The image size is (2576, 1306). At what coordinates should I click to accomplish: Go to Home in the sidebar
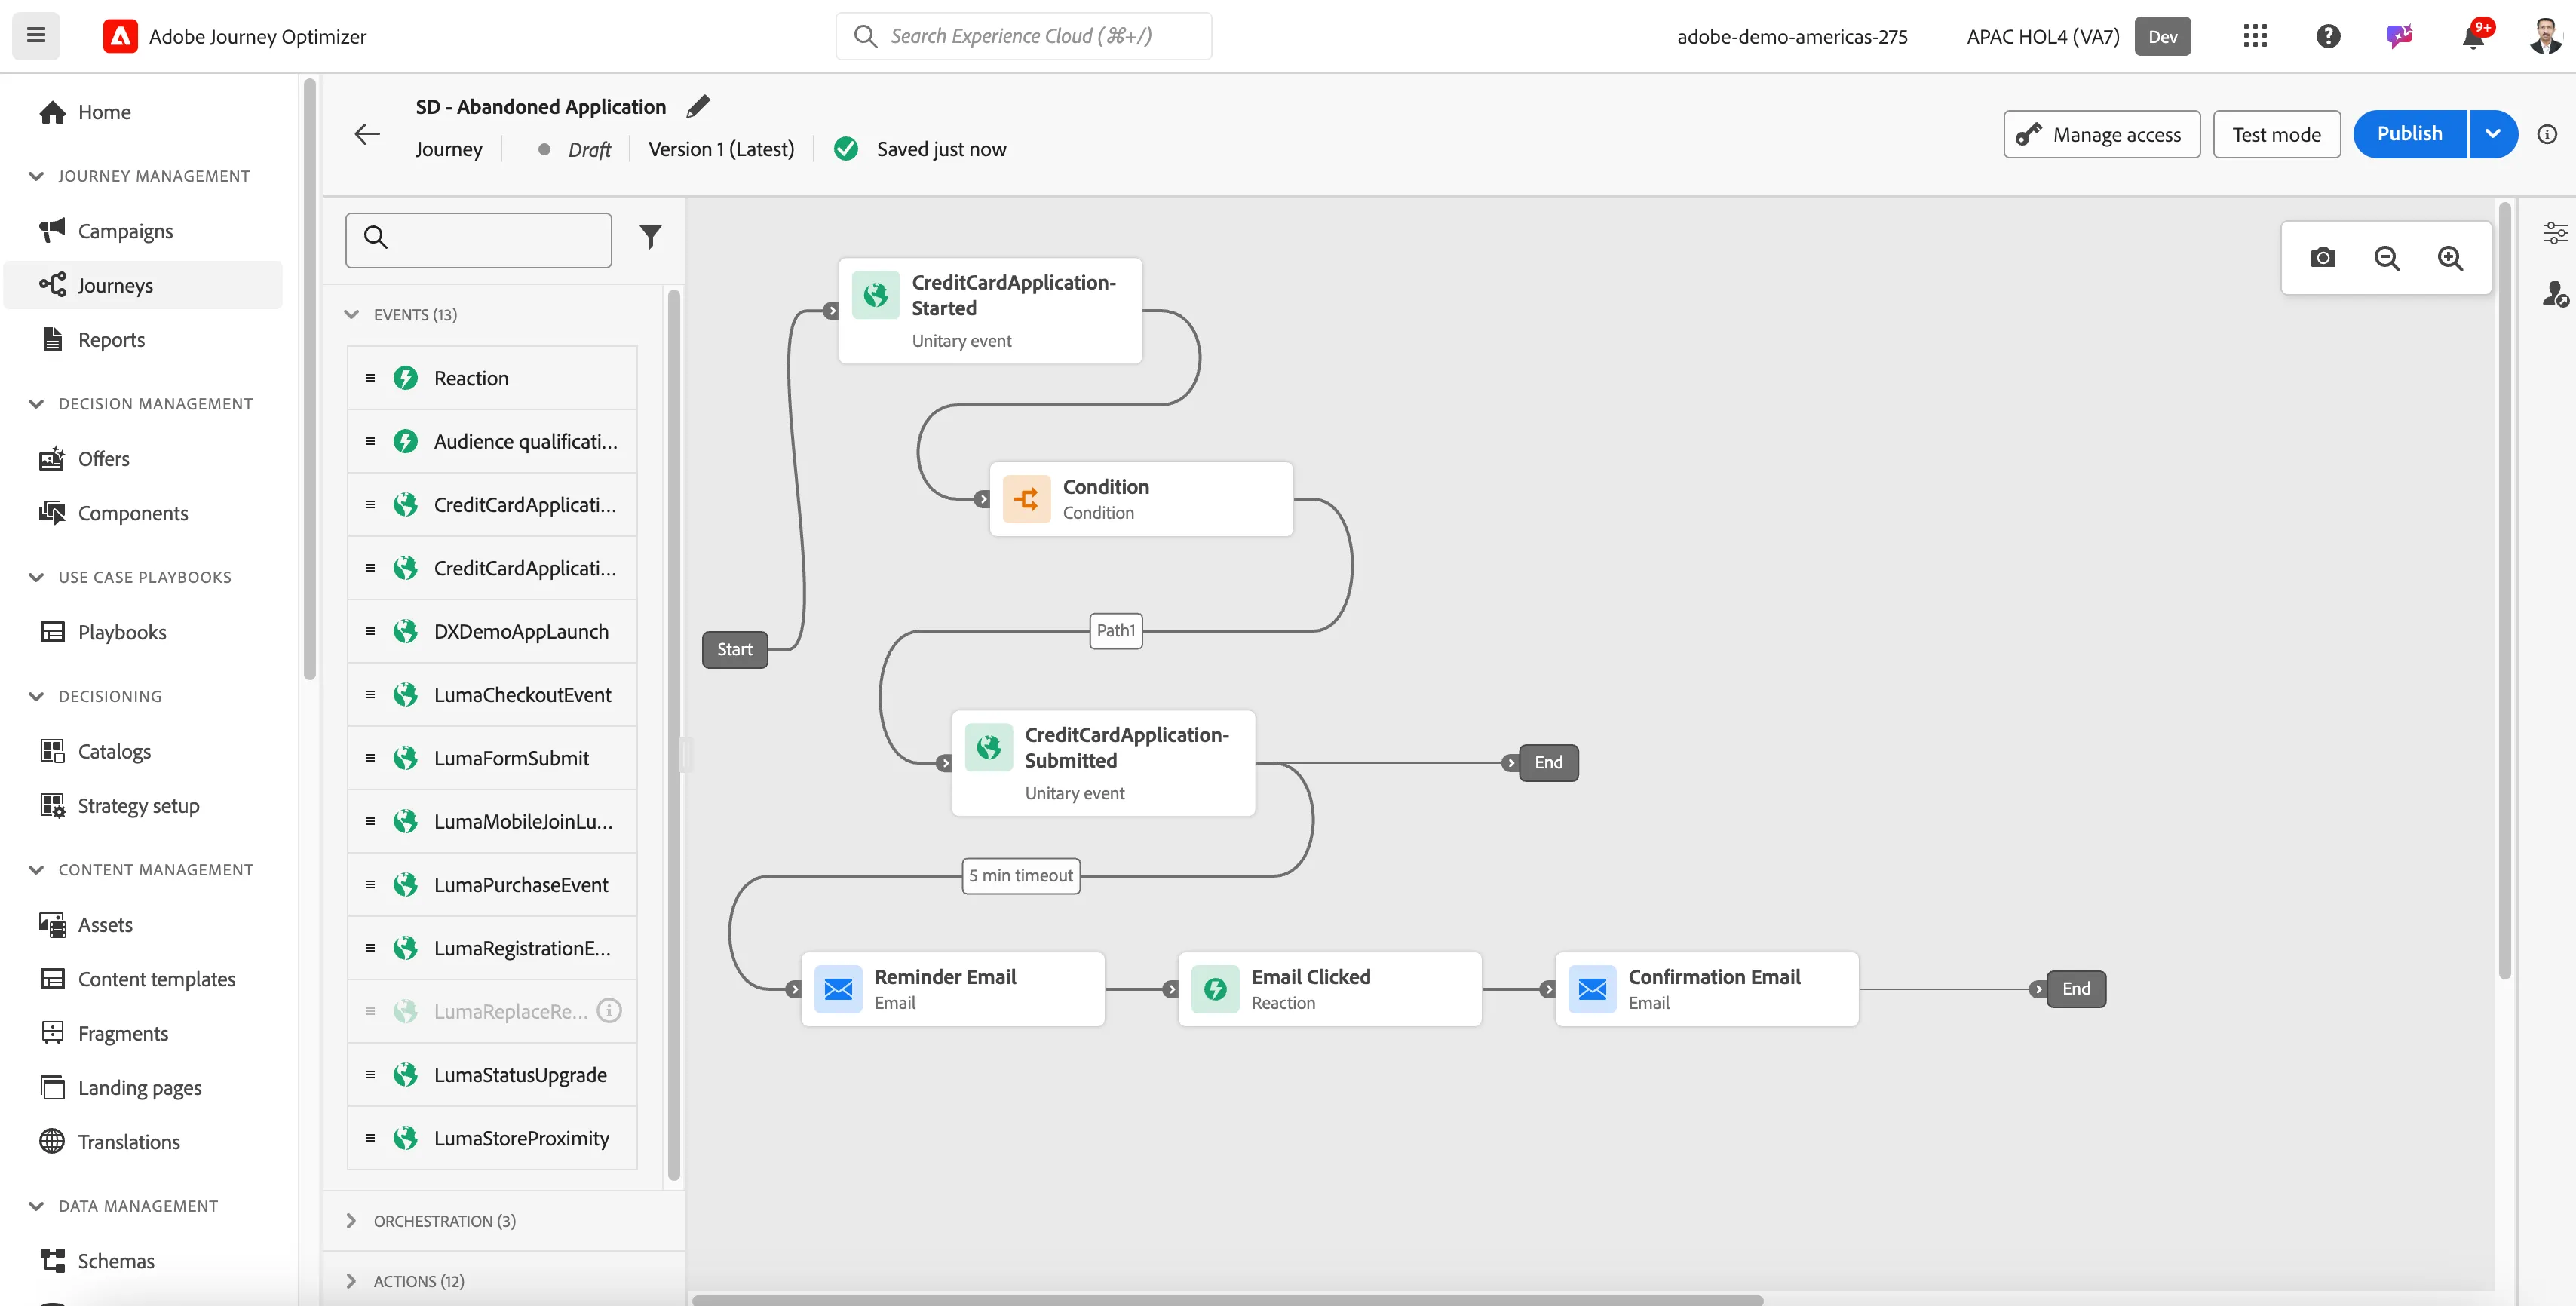coord(104,112)
